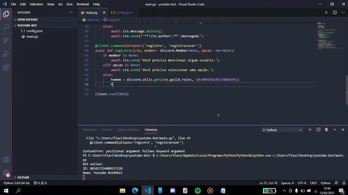The width and height of the screenshot is (348, 195).
Task: Open Spotify from taskbar
Action: [x=198, y=191]
